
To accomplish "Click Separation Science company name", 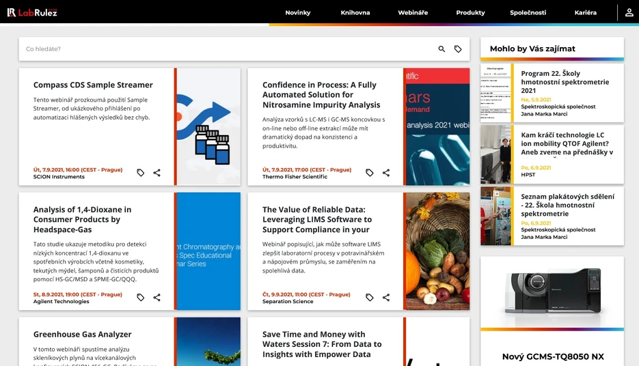I will [288, 301].
